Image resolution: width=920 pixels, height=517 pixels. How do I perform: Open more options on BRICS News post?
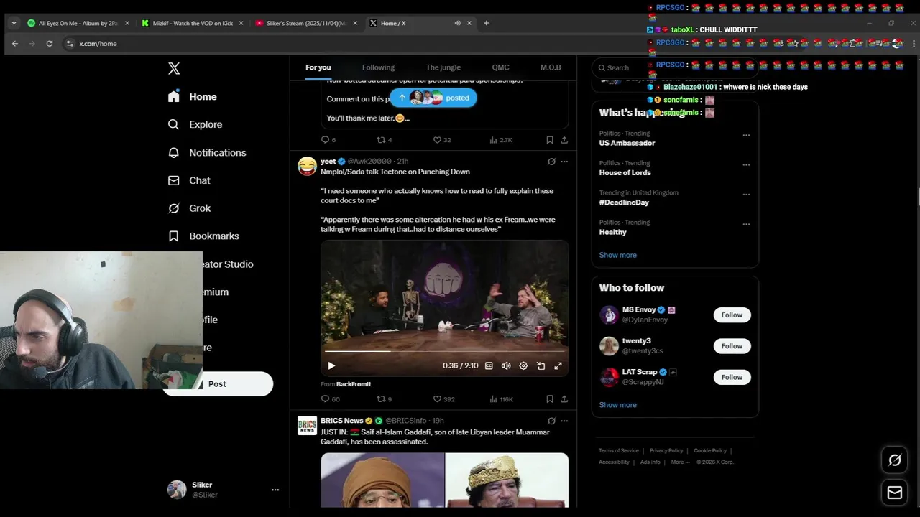[564, 421]
